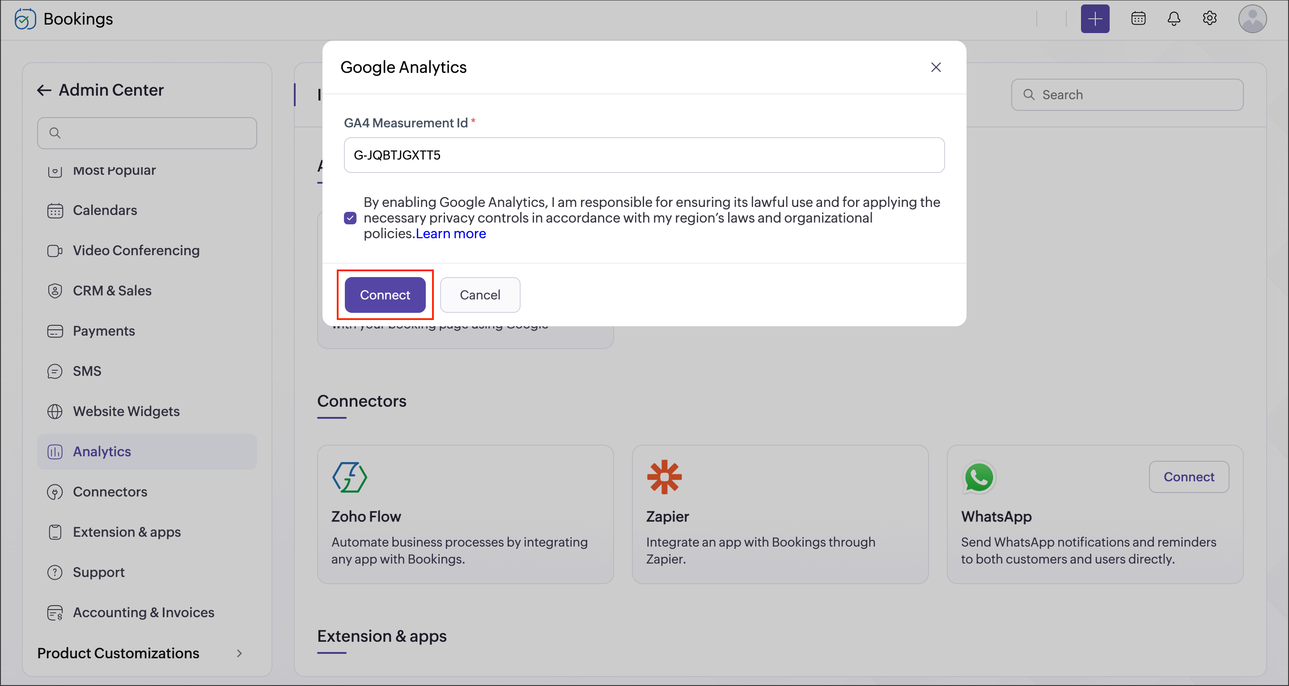Expand Product Customizations section
The height and width of the screenshot is (686, 1289).
click(x=239, y=653)
